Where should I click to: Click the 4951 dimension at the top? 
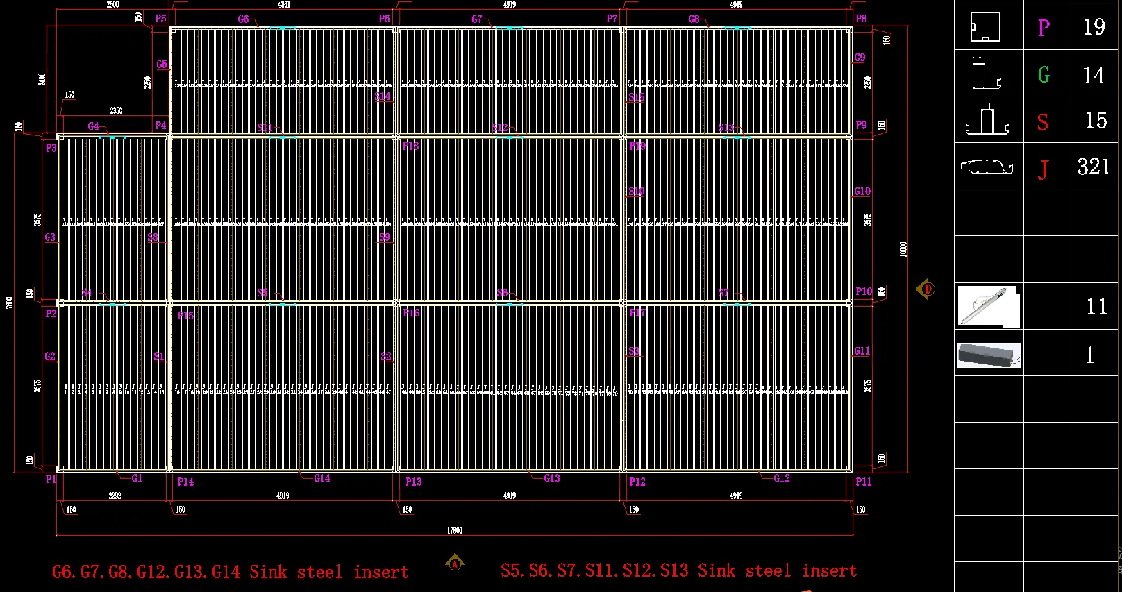(284, 5)
